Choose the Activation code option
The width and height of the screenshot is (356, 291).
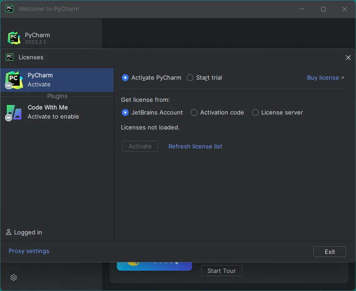194,113
